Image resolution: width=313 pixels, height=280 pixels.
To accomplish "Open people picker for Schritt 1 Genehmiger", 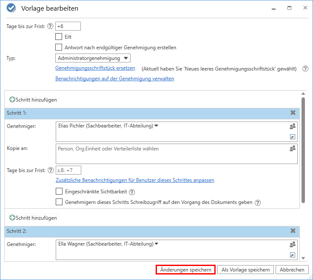I will (292, 126).
